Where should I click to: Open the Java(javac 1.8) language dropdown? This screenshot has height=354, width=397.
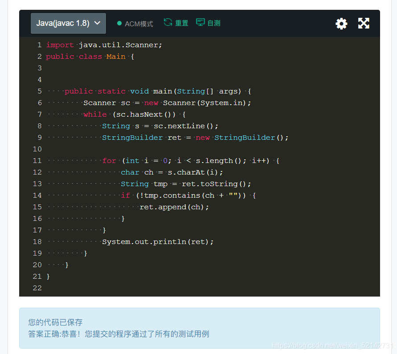(68, 23)
